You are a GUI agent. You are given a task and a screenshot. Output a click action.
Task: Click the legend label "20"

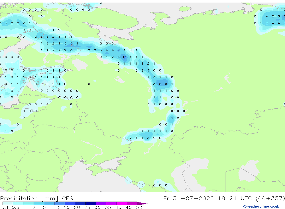tap(77, 207)
